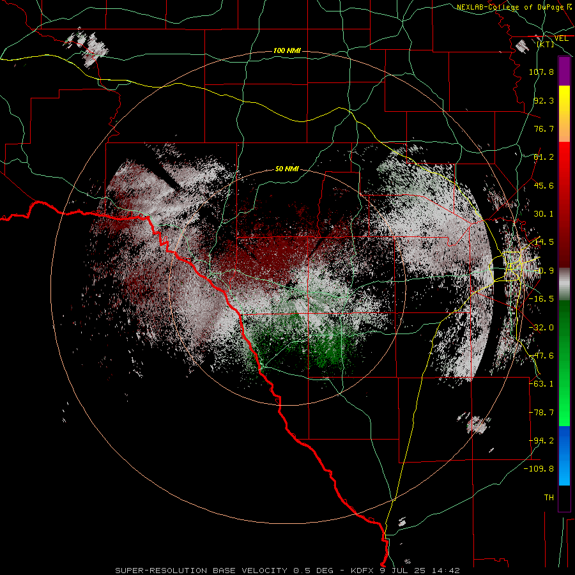Click the blue segment of the color bar
The image size is (575, 575).
click(564, 456)
